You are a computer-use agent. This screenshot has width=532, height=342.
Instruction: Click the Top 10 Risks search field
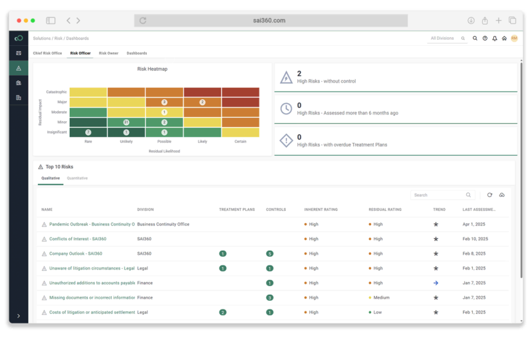(439, 195)
